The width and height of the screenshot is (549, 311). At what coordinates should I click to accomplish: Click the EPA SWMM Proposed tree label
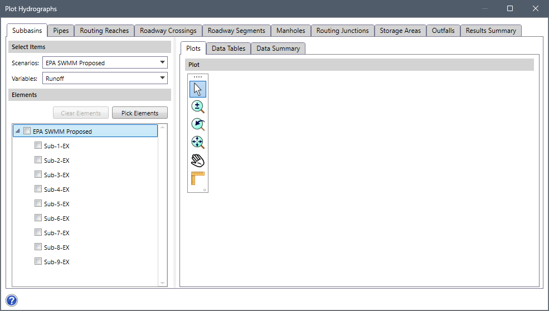point(62,132)
